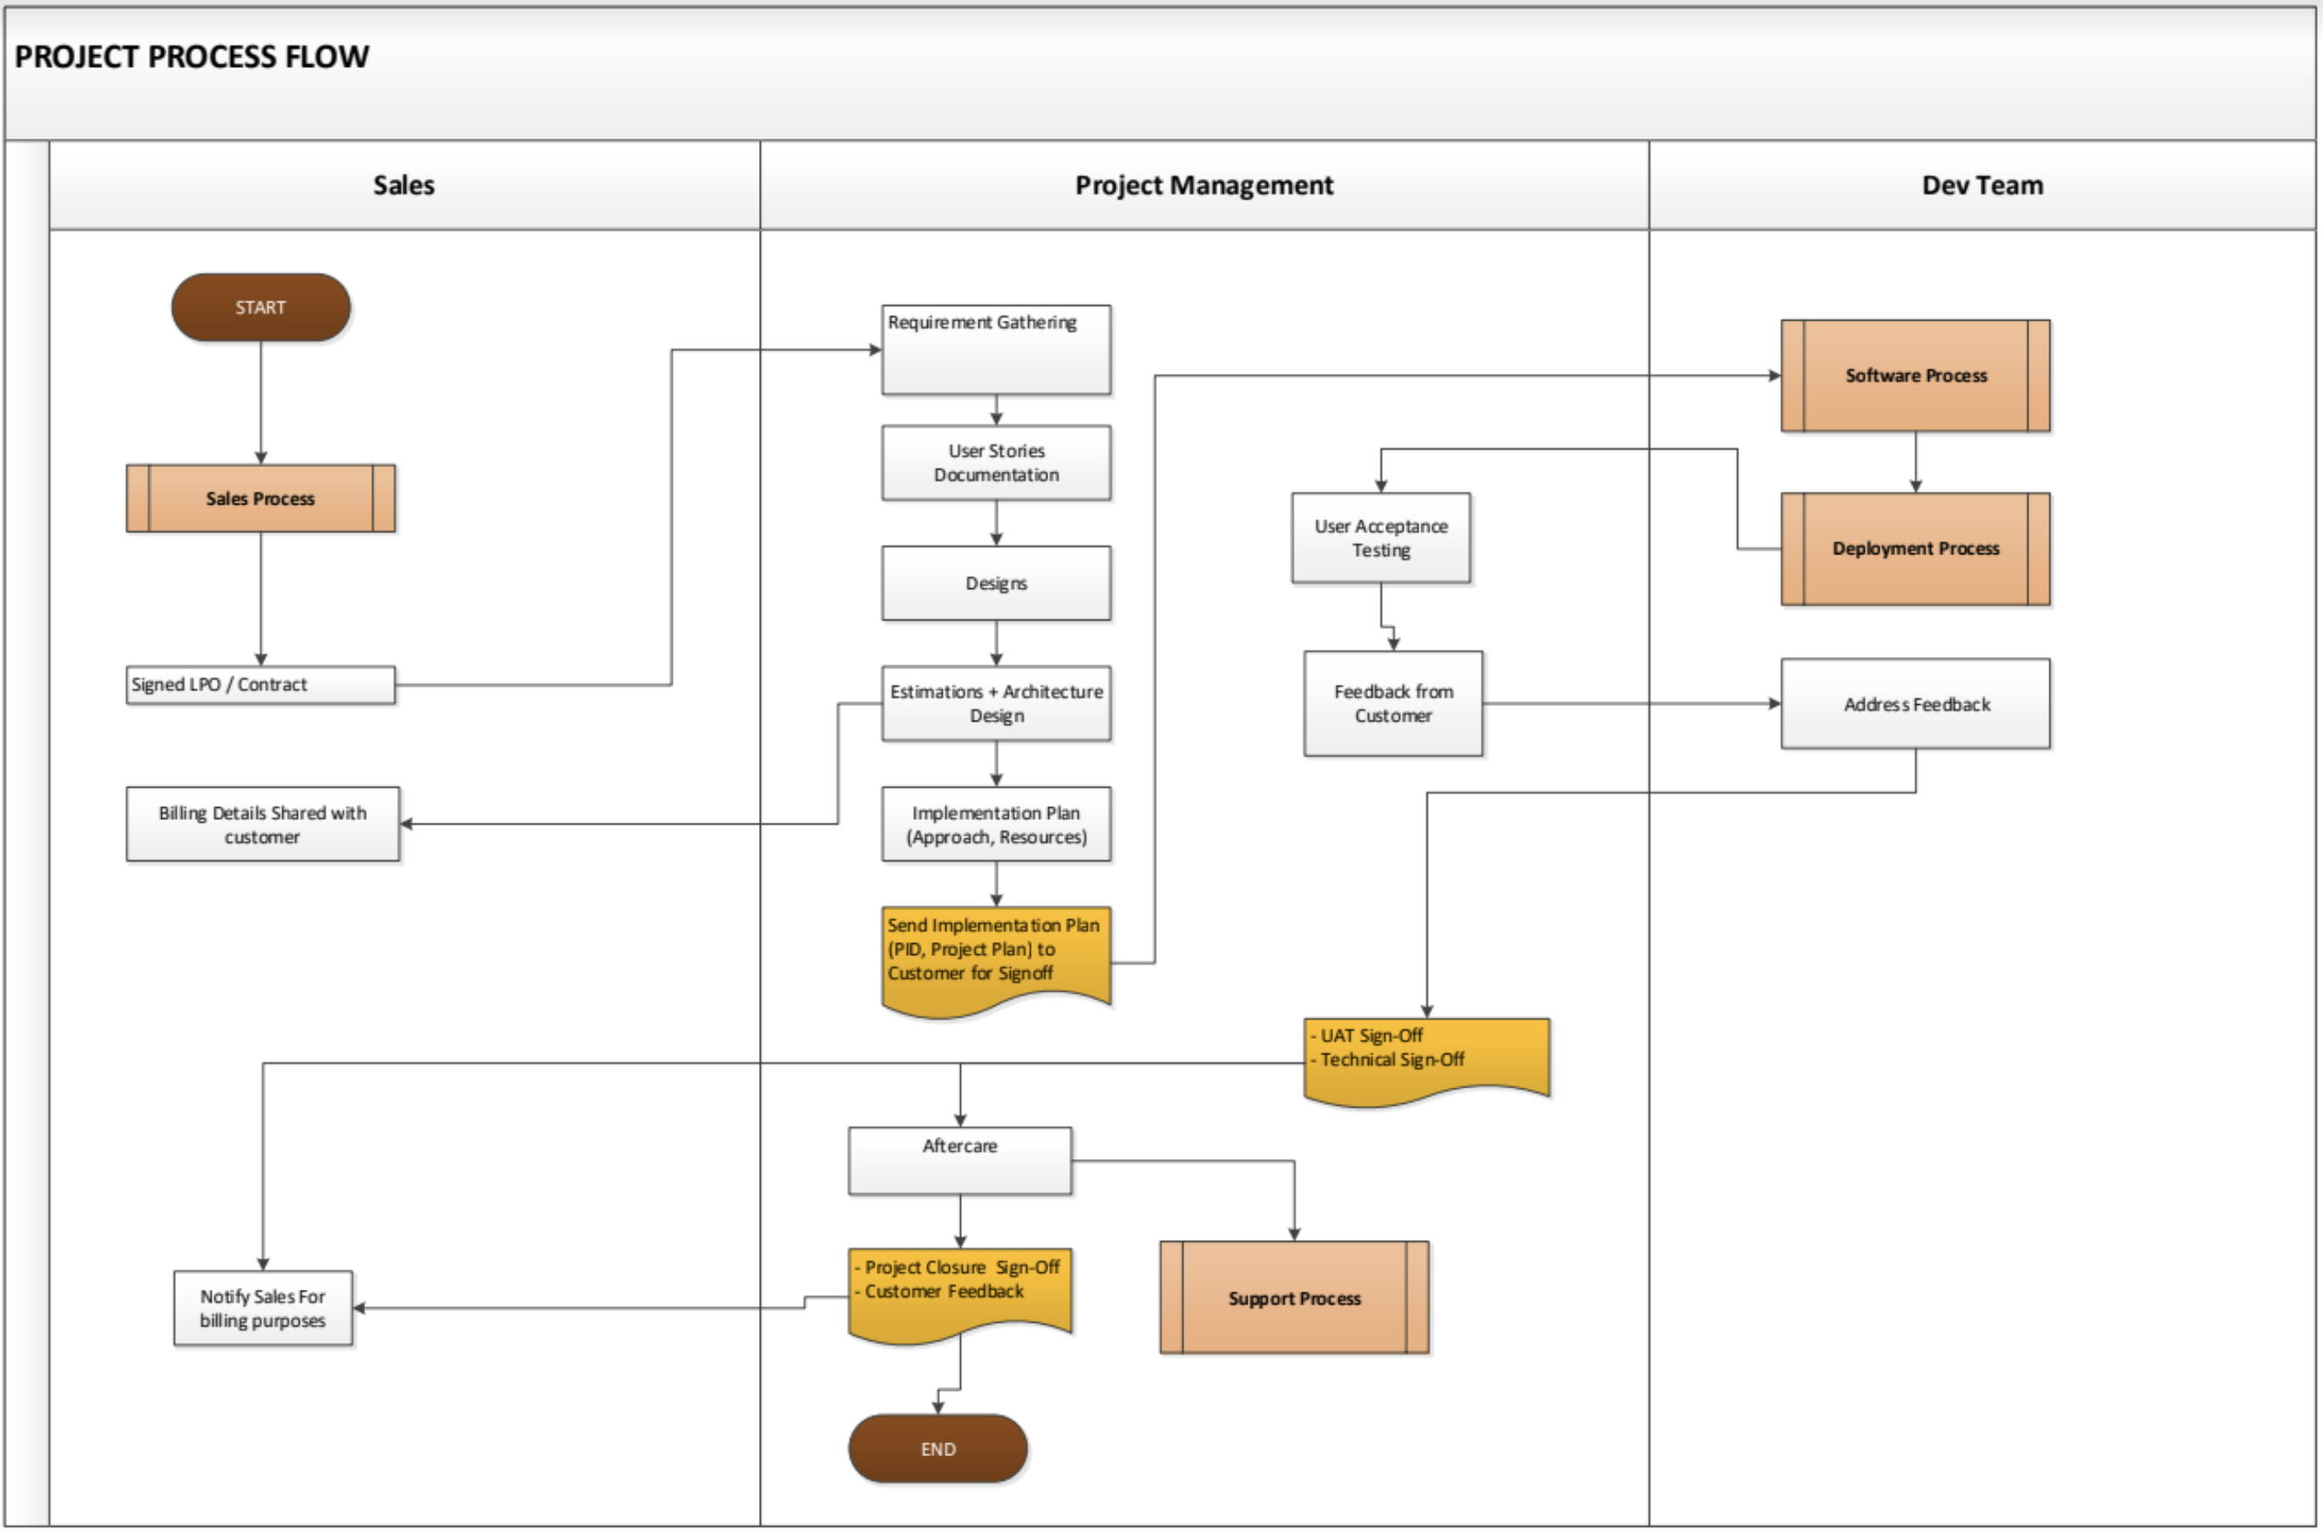Select the User Stories Documentation box

click(997, 463)
